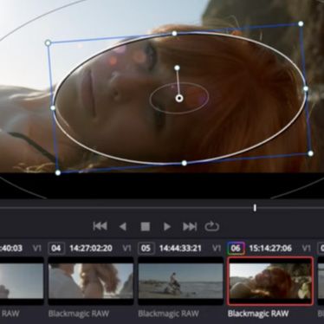Skip to the last frame

tap(190, 226)
